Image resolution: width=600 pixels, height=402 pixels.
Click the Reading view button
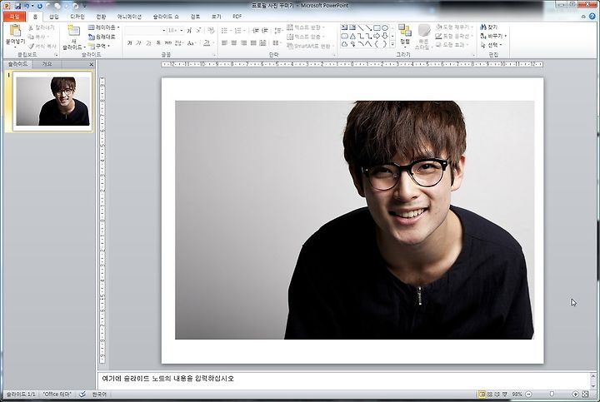coord(497,394)
